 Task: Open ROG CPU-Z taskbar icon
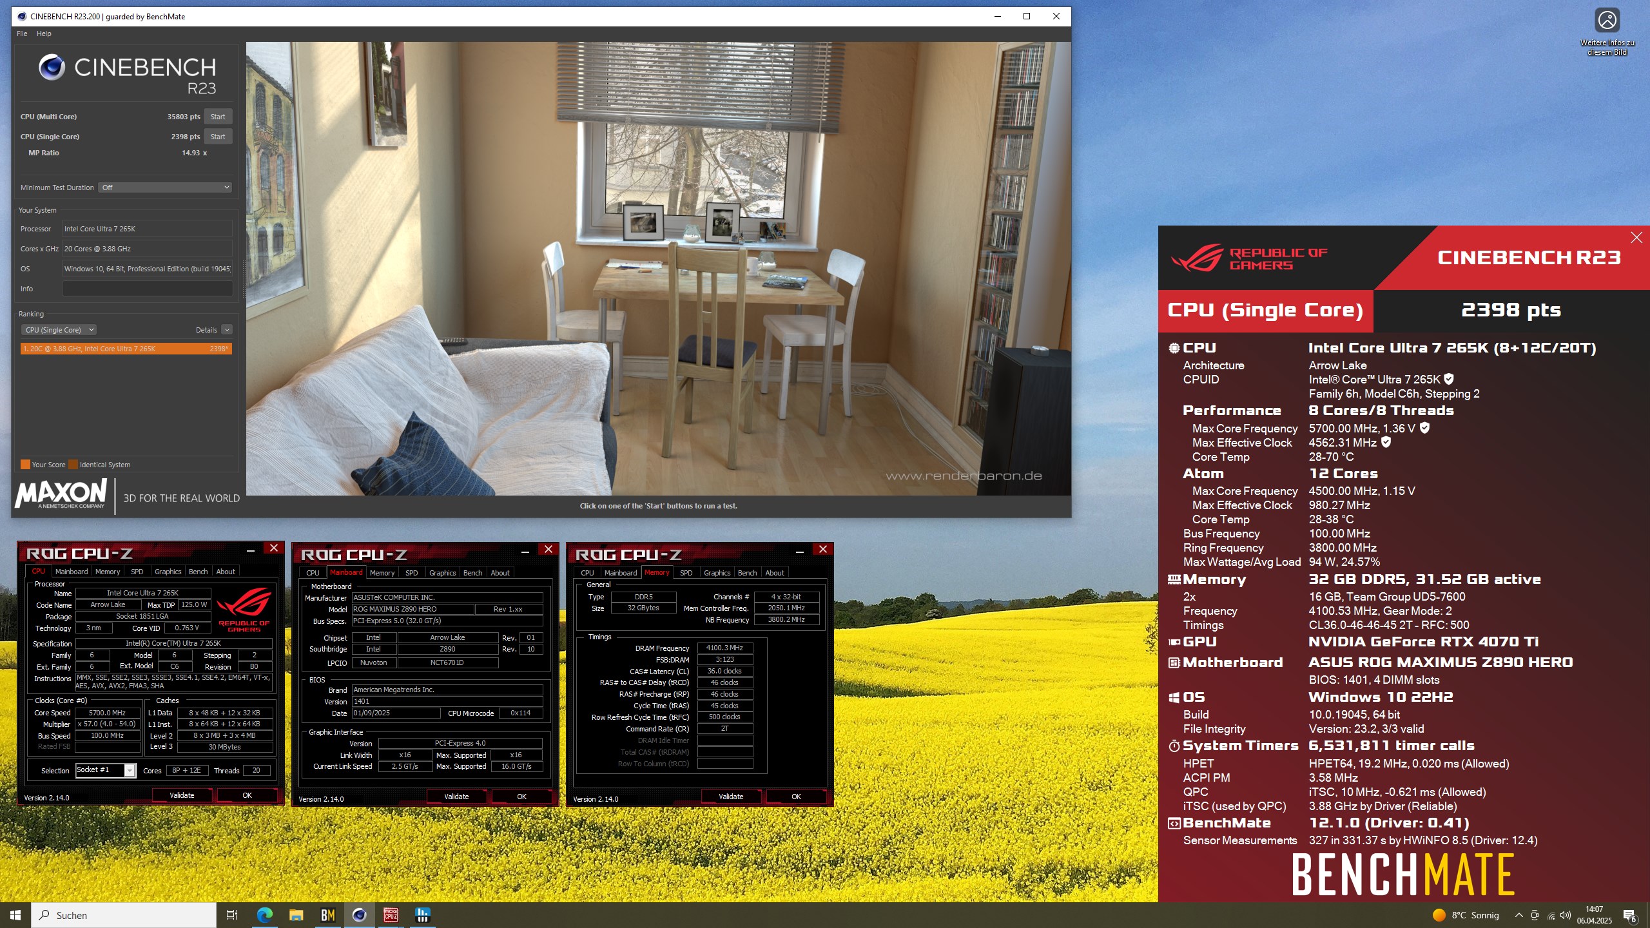391,915
